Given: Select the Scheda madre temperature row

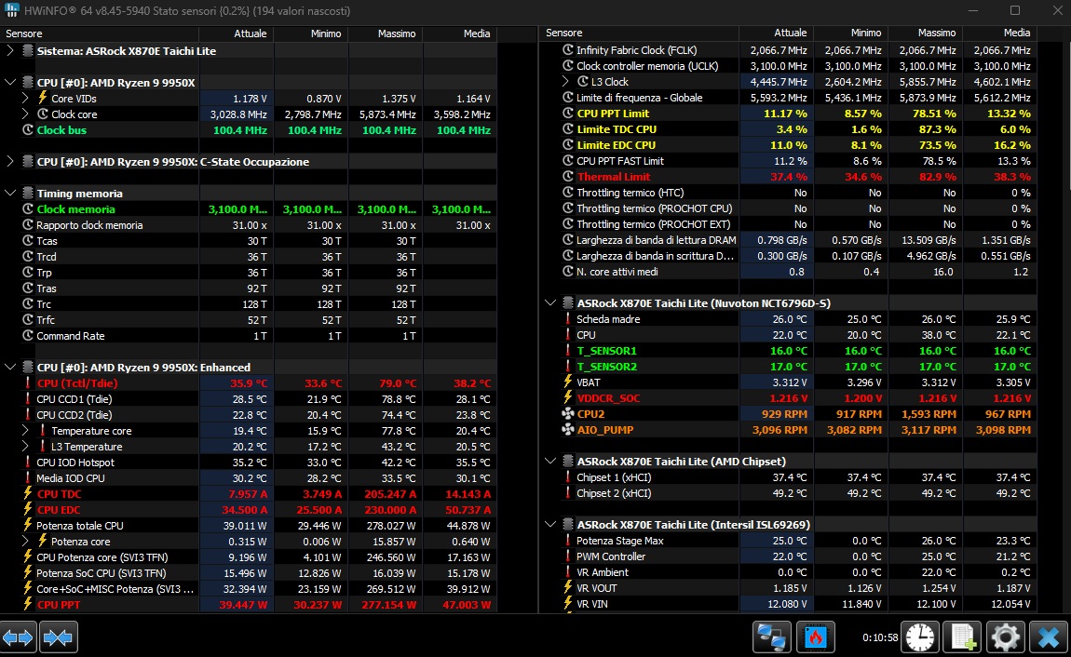Looking at the screenshot, I should tap(788, 318).
